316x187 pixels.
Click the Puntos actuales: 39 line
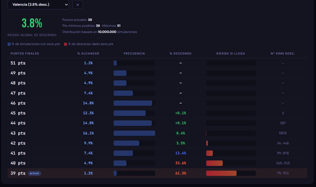(77, 20)
